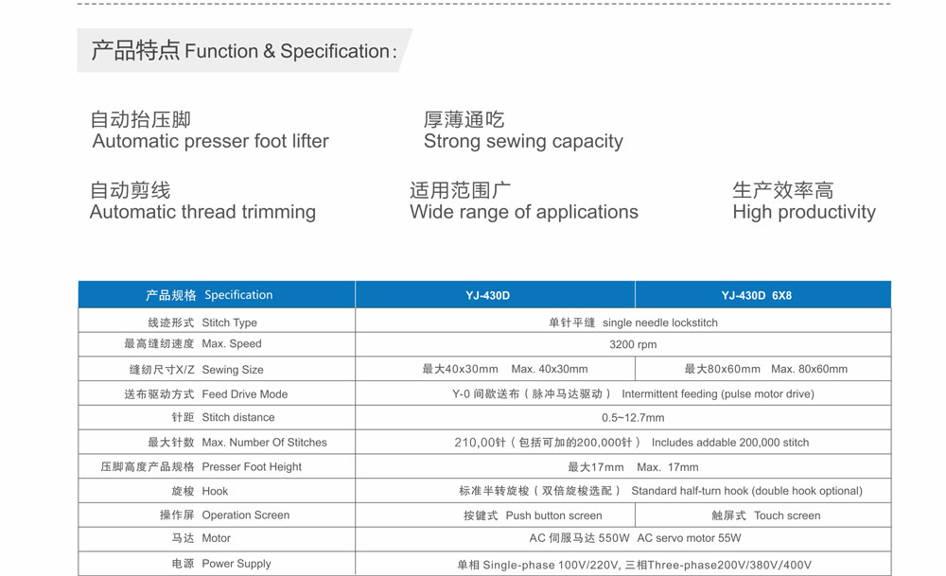Screen dimensions: 946x576
Task: Click the 'Hook' row label
Action: 215,491
